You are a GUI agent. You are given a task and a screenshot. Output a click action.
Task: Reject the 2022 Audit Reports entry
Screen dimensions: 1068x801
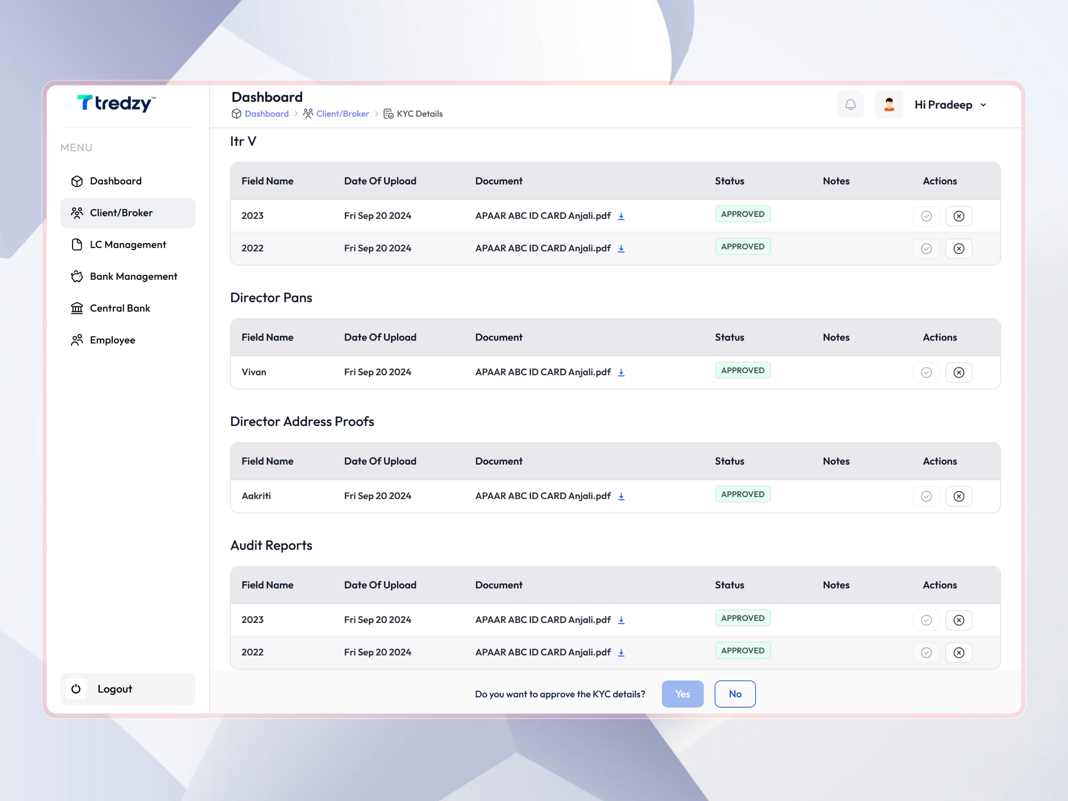(x=959, y=652)
